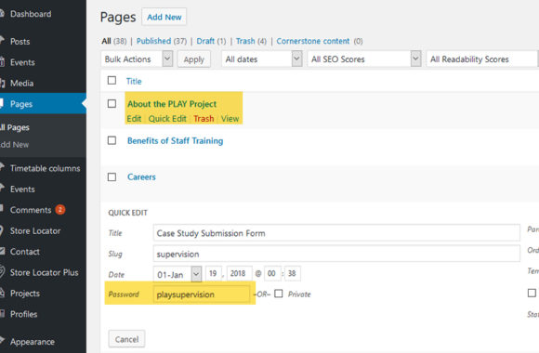Open Appearance menu item
The height and width of the screenshot is (353, 539).
(32, 342)
